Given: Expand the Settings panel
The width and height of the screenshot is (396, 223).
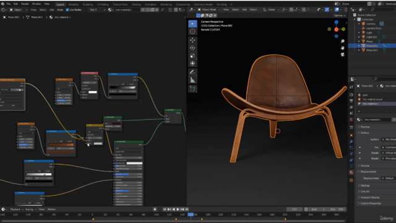Looking at the screenshot, I should 365,186.
